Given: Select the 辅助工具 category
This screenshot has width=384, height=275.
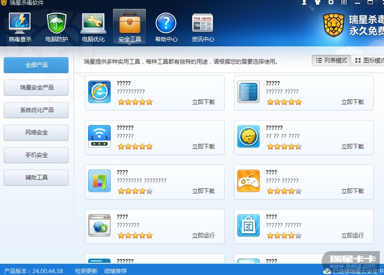Looking at the screenshot, I should 36,178.
